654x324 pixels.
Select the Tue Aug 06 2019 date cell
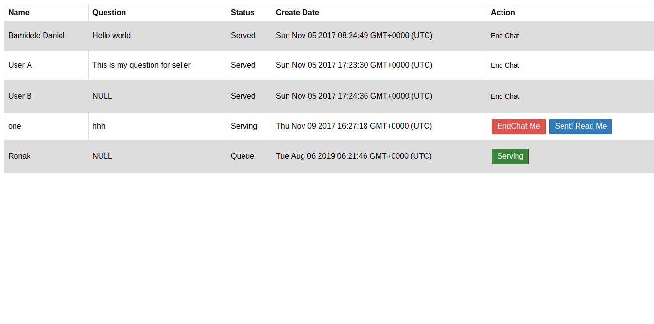(354, 156)
